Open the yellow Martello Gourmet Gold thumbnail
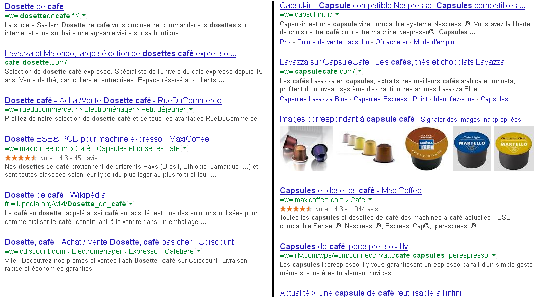Viewport: 545px width, 297px height. click(514, 148)
